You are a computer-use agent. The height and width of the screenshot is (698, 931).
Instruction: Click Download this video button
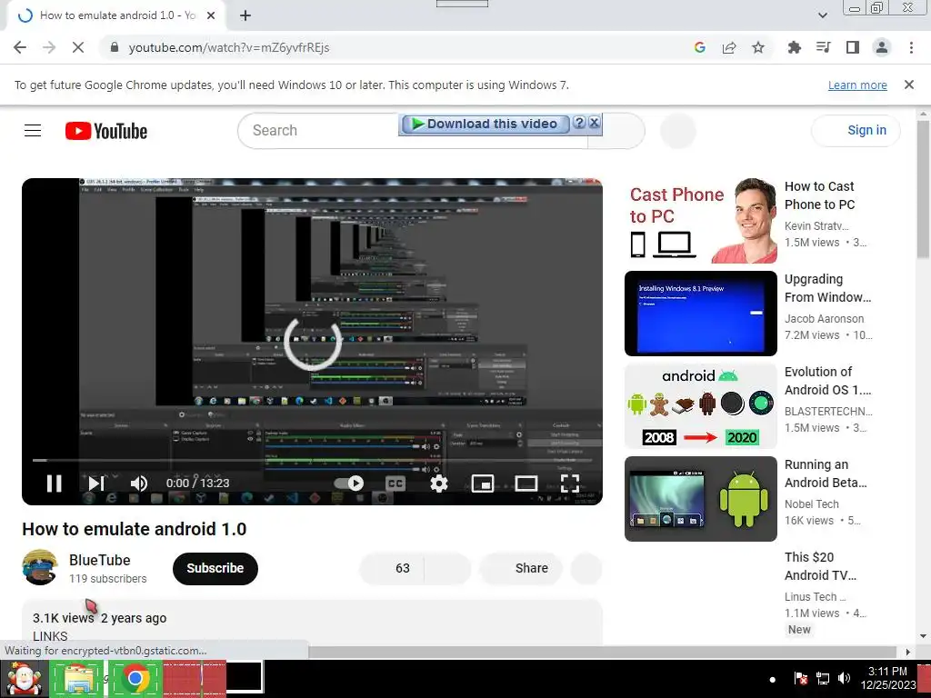(x=486, y=124)
